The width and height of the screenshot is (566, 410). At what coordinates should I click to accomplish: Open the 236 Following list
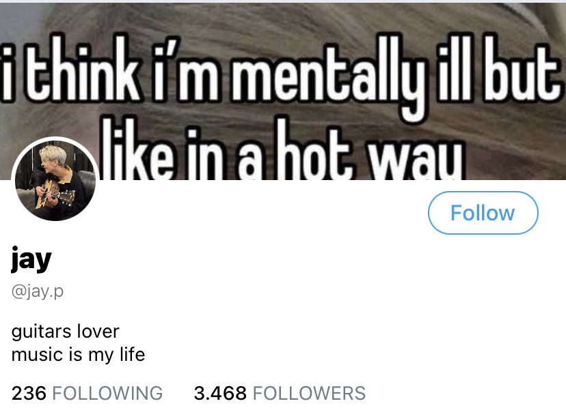(x=87, y=393)
